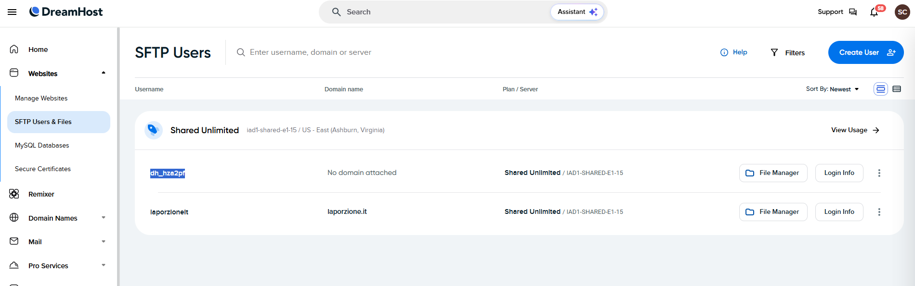Select the laporzioneit username
Image resolution: width=915 pixels, height=286 pixels.
[169, 212]
